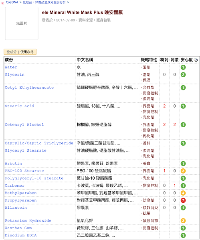Open the Potassium Hydroxide ingredient link
This screenshot has width=200, height=240.
point(28,220)
